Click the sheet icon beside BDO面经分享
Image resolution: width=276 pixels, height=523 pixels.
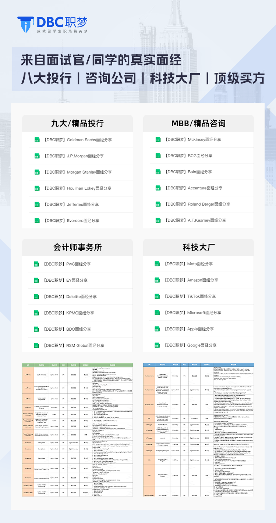(37, 329)
